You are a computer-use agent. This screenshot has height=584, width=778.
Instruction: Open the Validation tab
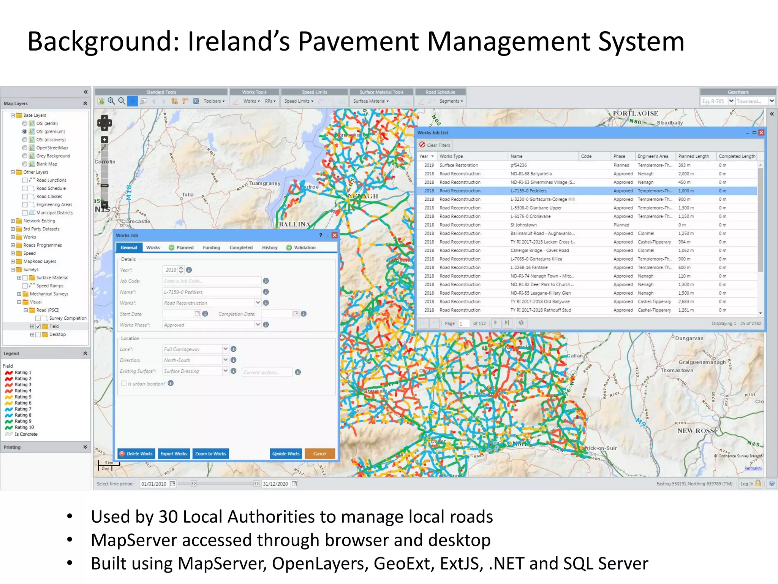(x=301, y=248)
